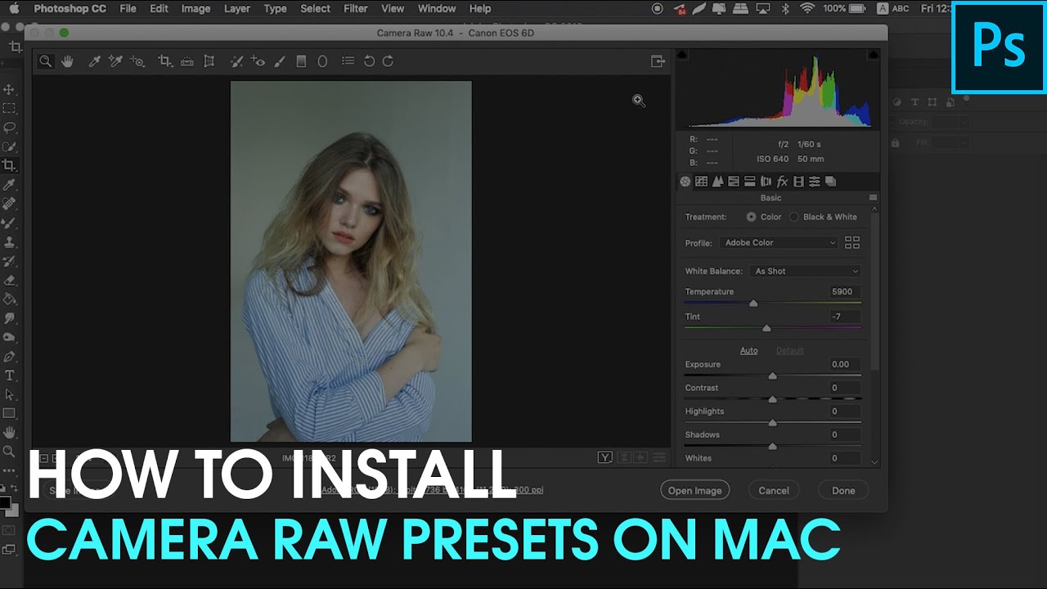
Task: Open the White Balance As Shot dropdown
Action: [x=806, y=272]
